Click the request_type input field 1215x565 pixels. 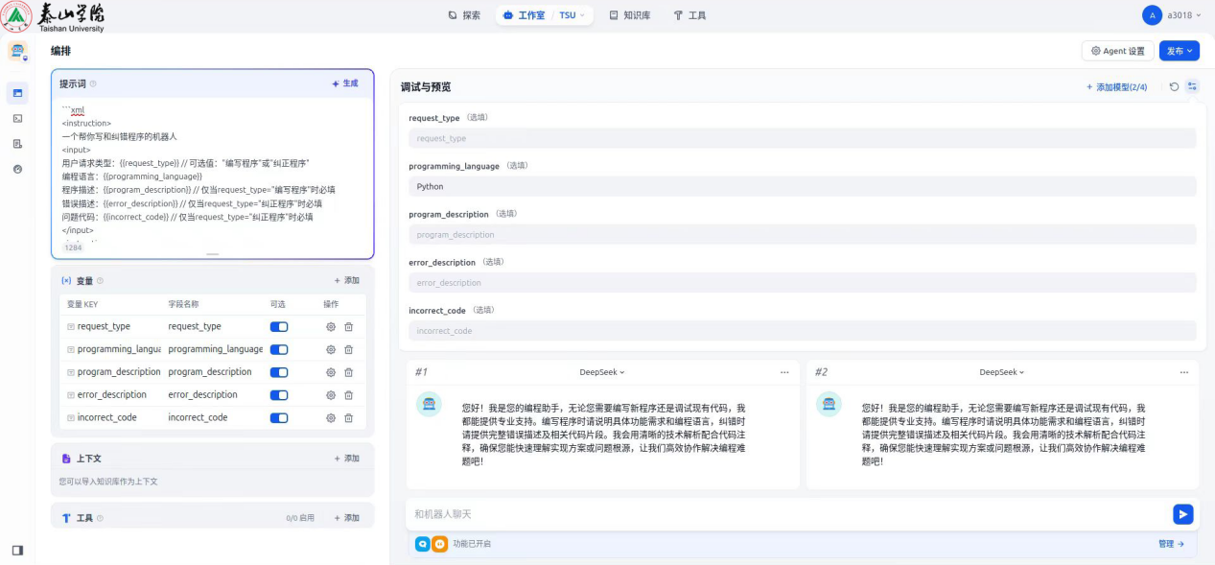pyautogui.click(x=802, y=138)
